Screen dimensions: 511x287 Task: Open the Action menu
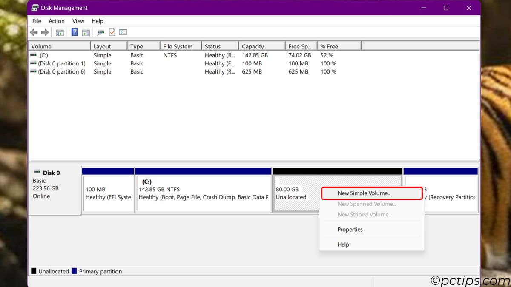pos(57,21)
